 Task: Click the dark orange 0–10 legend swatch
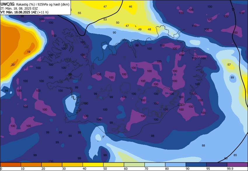(x=11, y=165)
